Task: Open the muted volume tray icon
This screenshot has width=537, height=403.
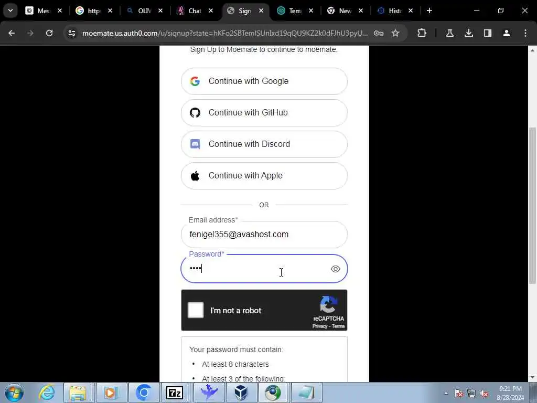Action: pyautogui.click(x=484, y=394)
